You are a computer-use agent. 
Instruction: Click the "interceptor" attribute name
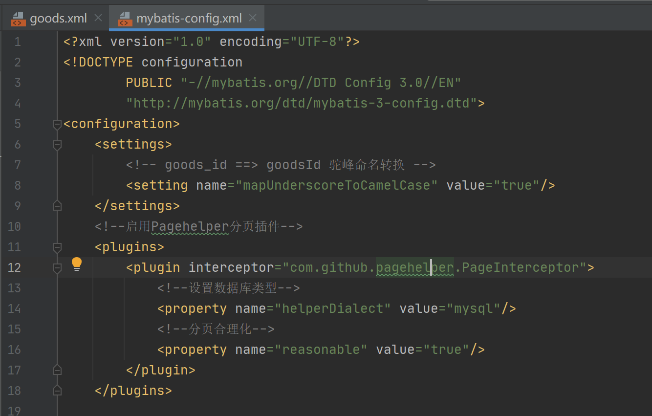(231, 268)
